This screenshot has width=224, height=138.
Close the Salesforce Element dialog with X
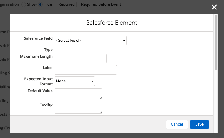click(x=214, y=7)
